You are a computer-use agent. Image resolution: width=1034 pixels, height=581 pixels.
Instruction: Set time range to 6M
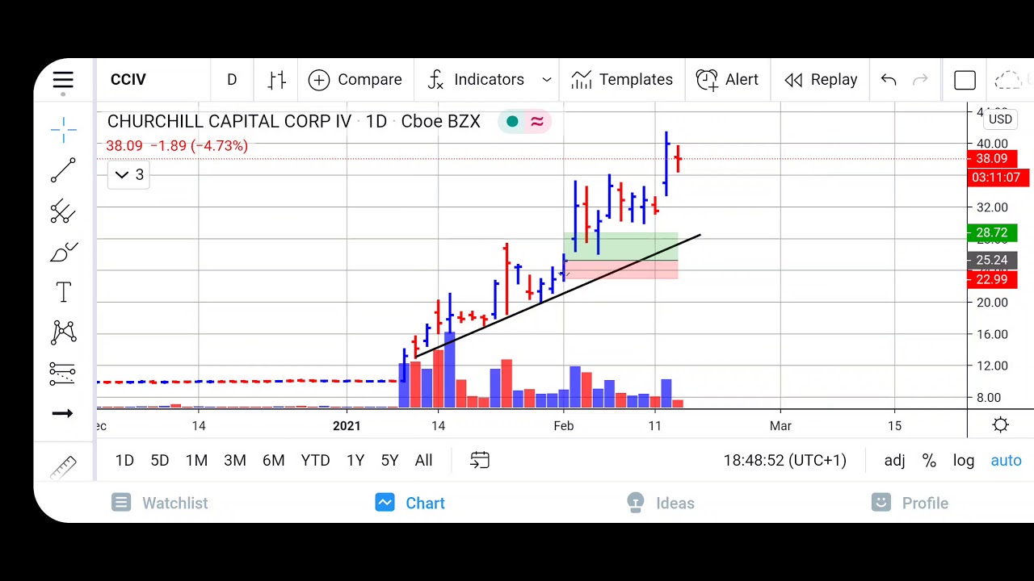pos(274,460)
